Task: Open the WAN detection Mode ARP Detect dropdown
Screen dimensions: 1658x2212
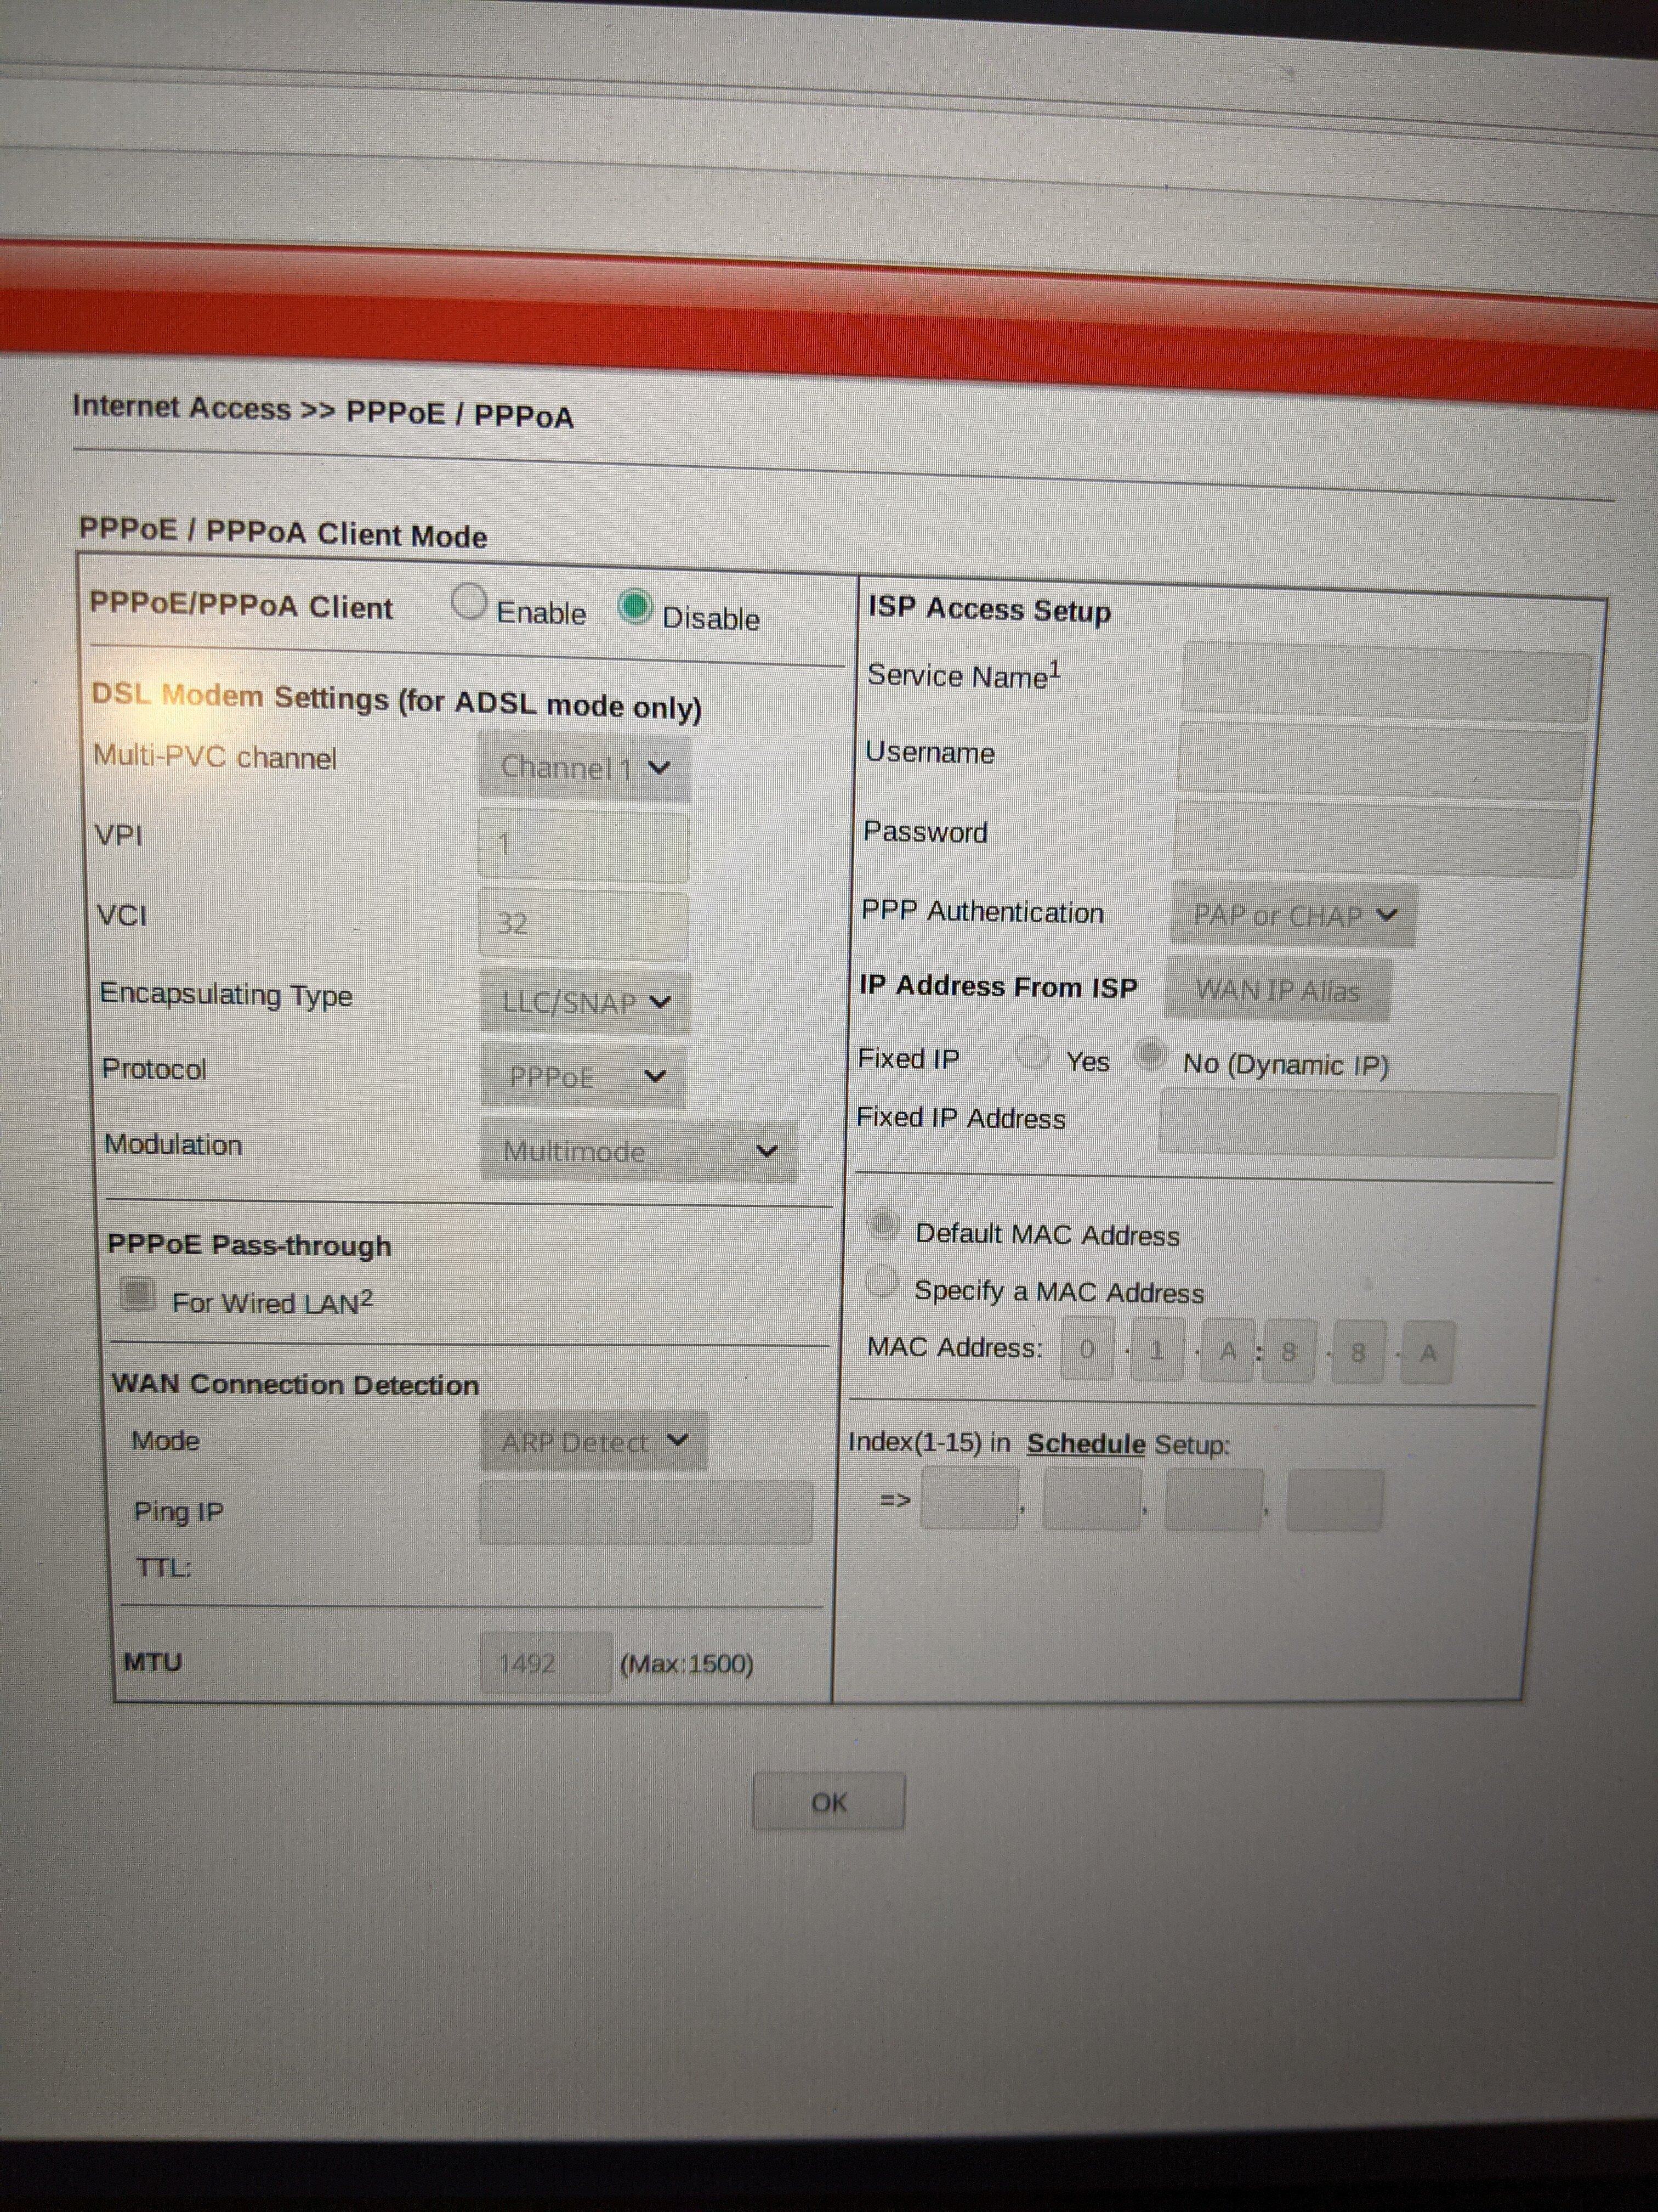Action: tap(594, 1441)
